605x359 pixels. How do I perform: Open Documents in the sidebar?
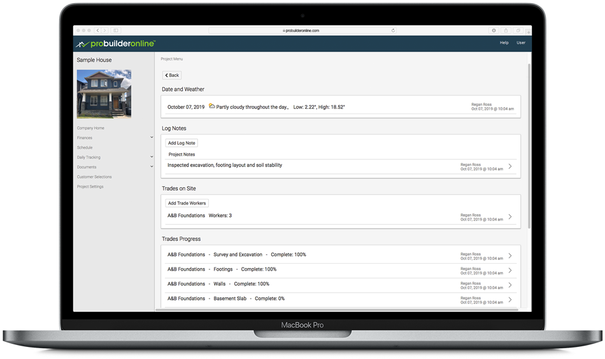87,167
